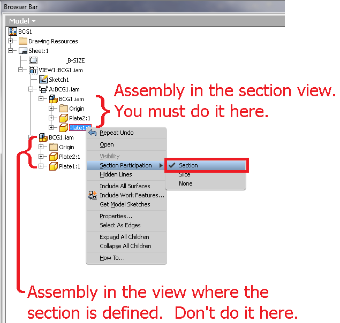Click the Repeat Undo arrow icon
Viewport: 340px width, 323px height.
click(93, 133)
